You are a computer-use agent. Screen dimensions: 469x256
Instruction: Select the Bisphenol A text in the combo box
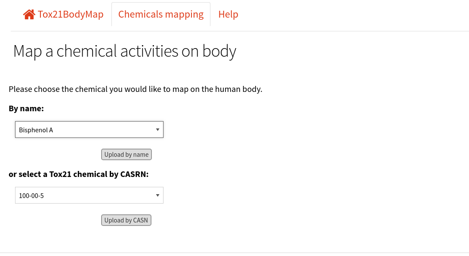point(36,130)
